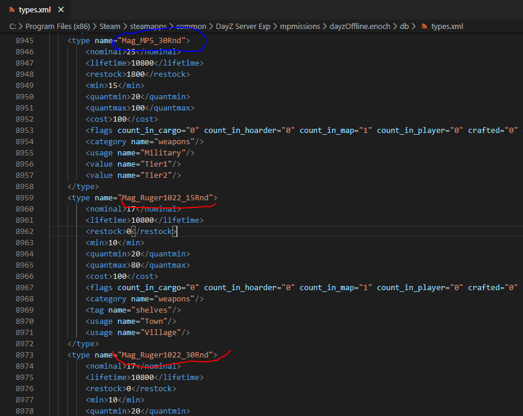
Task: Click the usage "Town" line
Action: [131, 321]
